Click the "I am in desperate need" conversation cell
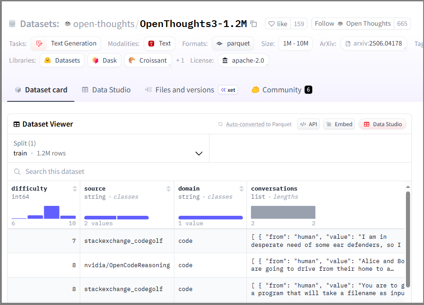 click(326, 241)
